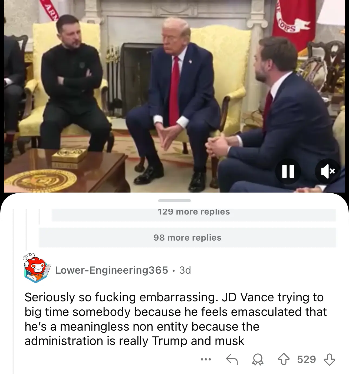This screenshot has width=349, height=374.
Task: Click the 3d timestamp on the comment
Action: click(185, 270)
